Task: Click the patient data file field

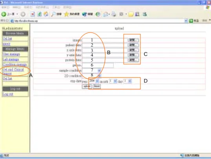Action: click(x=105, y=45)
